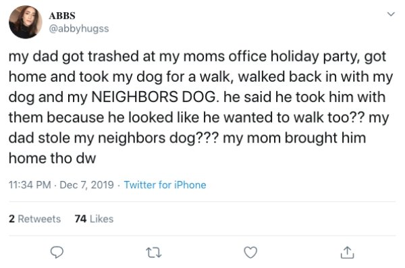Click the likes count number 74
The width and height of the screenshot is (405, 268).
point(80,219)
